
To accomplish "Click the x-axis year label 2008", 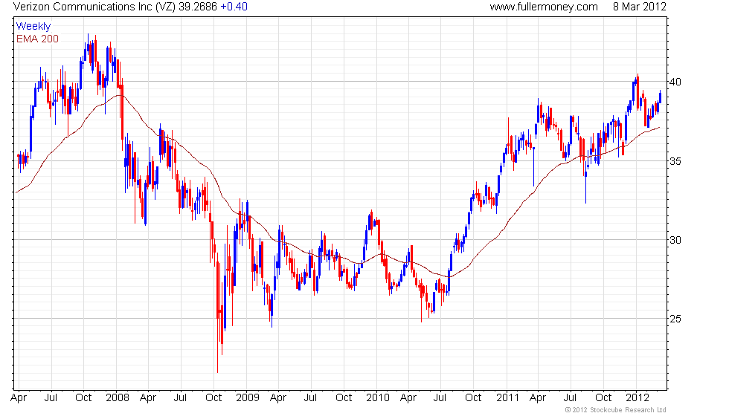I will pyautogui.click(x=118, y=398).
